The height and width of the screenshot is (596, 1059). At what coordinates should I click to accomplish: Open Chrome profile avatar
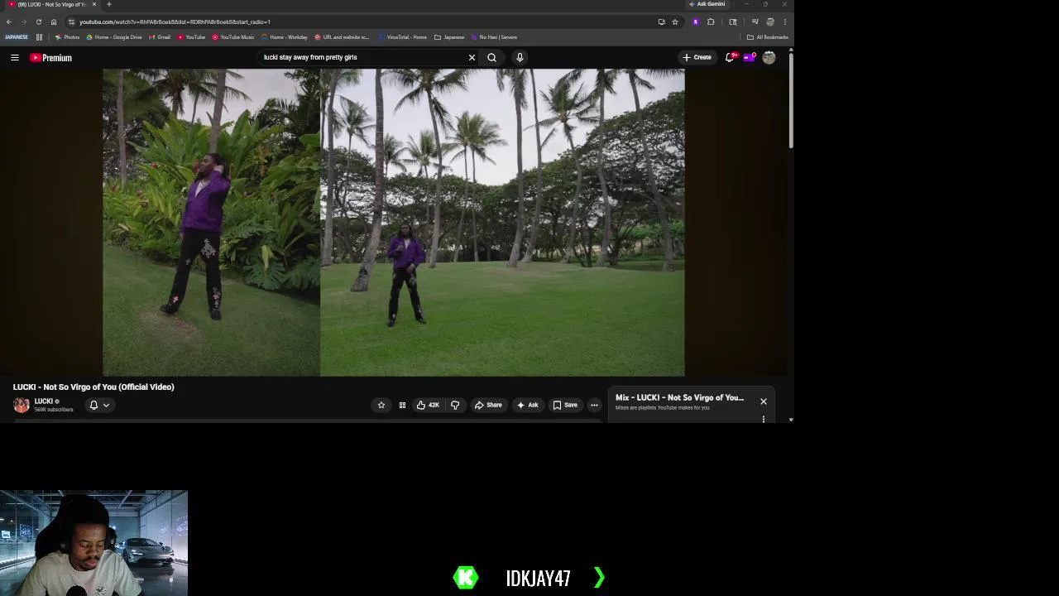click(770, 22)
